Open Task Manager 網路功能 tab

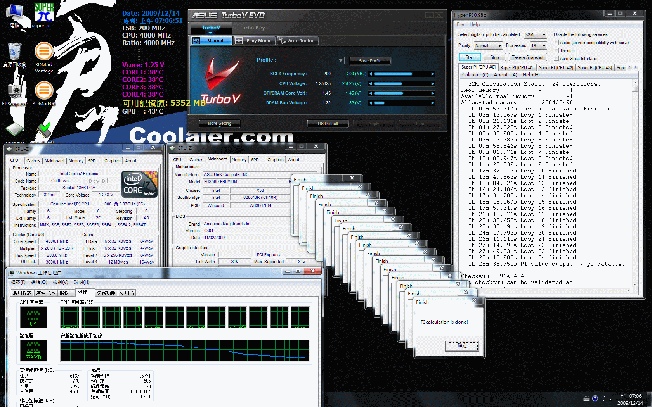click(106, 293)
